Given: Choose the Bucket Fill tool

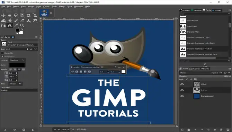Looking at the screenshot, I should point(10,20).
